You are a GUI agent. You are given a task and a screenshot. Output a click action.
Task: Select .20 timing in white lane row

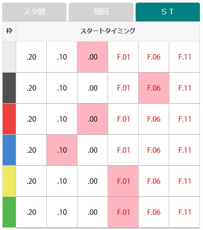31,57
